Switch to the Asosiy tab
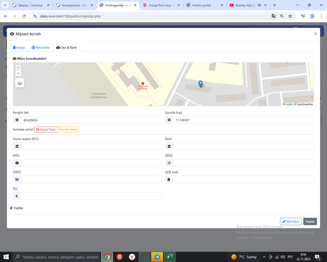Viewport: 327px width, 262px height. coord(19,48)
